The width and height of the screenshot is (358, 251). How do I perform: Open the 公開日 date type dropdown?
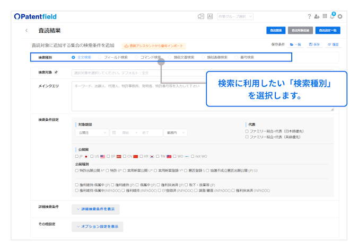pos(91,132)
